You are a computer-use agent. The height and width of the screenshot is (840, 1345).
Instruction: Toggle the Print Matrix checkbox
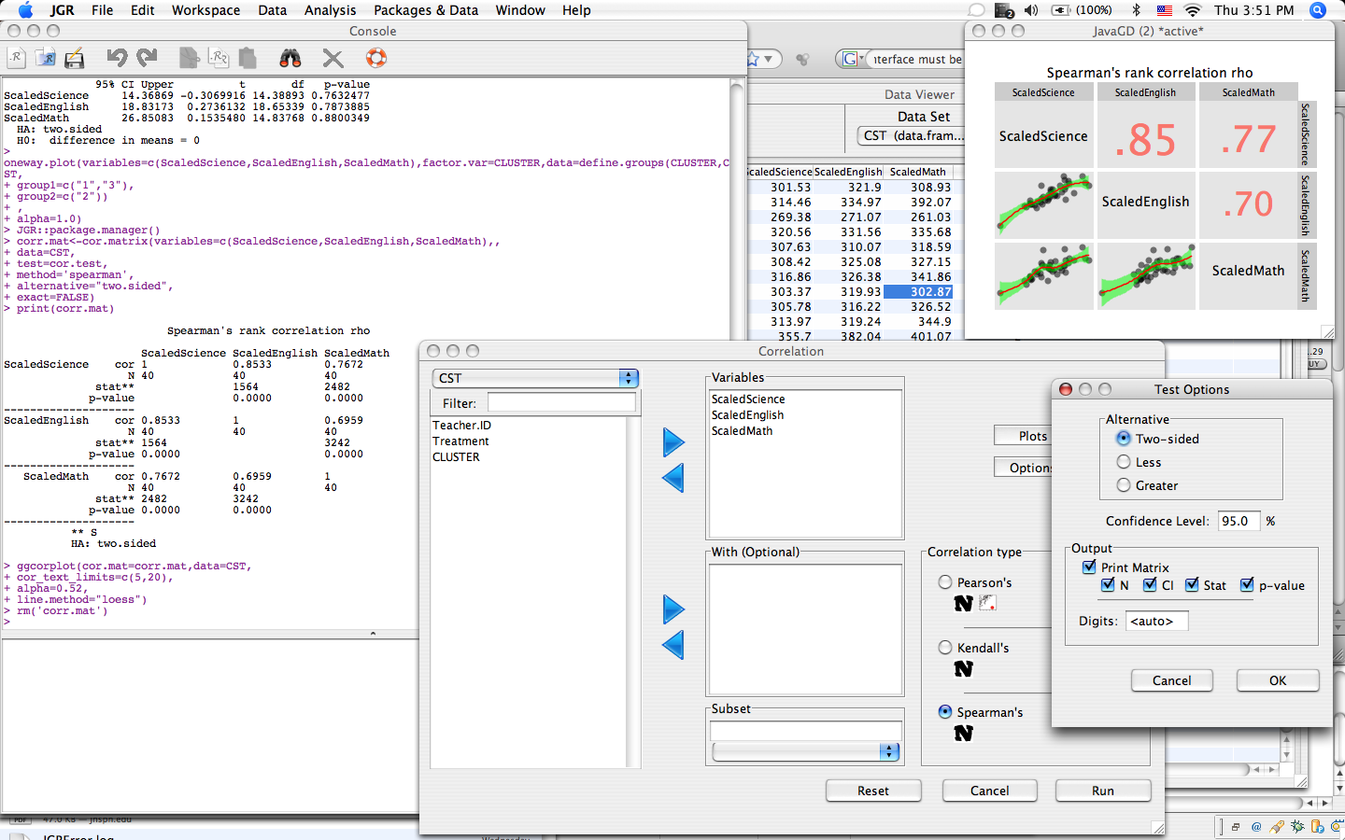tap(1089, 567)
